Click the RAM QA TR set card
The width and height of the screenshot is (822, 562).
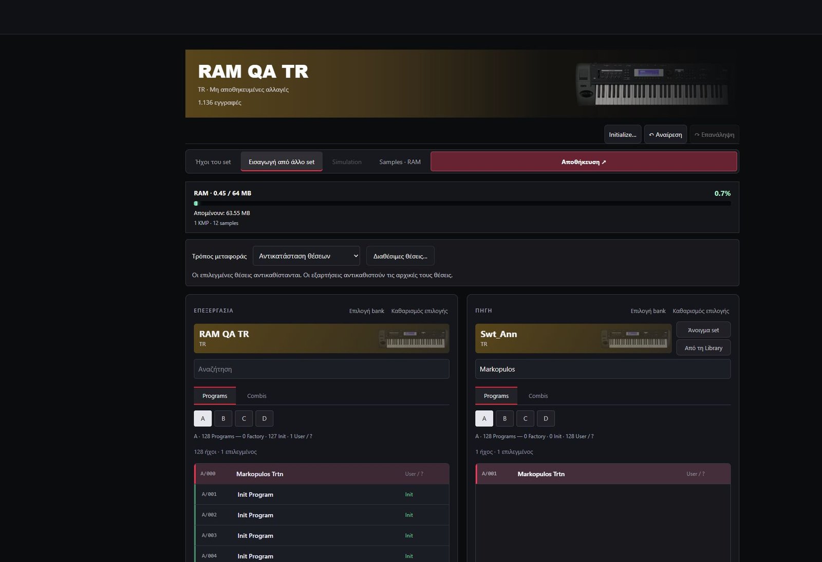tap(322, 338)
